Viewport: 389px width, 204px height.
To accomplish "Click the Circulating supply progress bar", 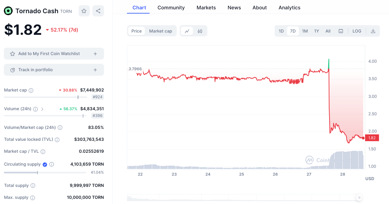I will [x=45, y=172].
